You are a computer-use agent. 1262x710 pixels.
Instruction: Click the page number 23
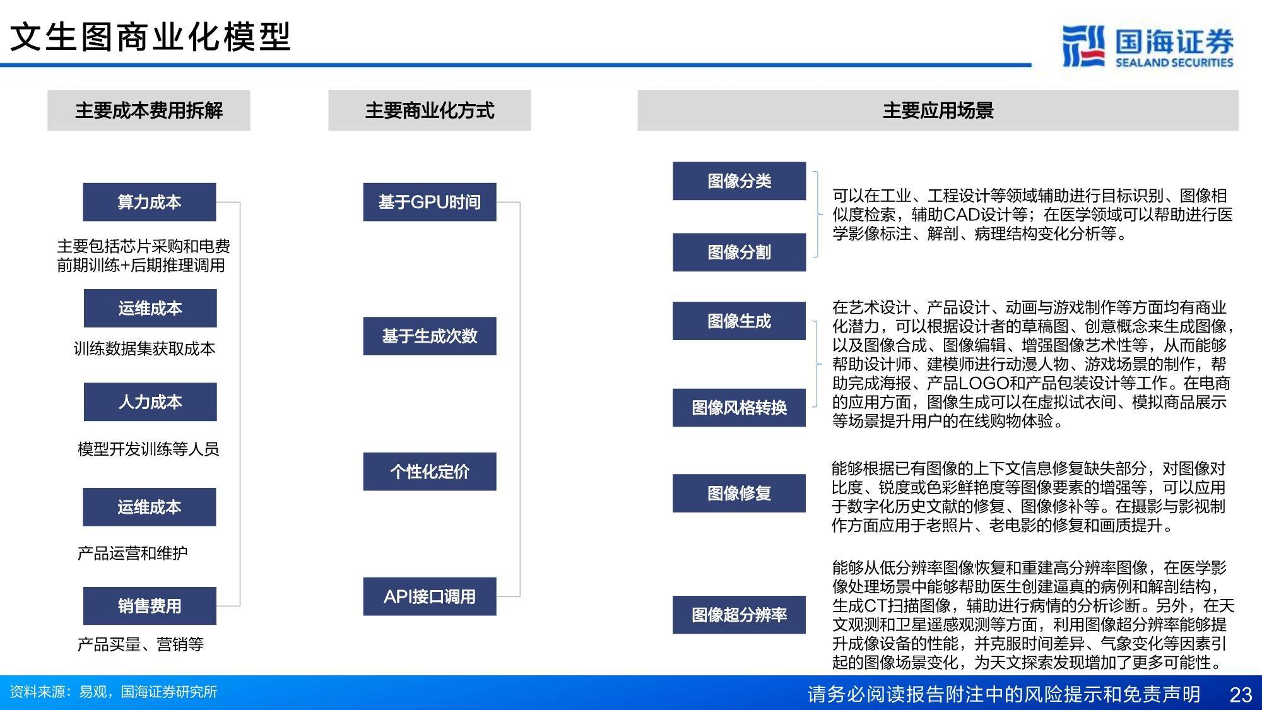click(1241, 695)
